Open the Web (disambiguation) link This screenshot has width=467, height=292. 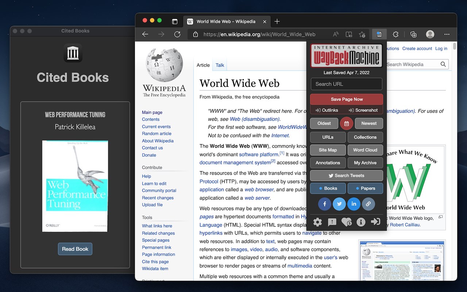254,119
